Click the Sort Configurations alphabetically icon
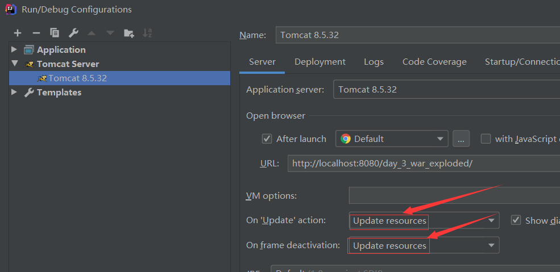560x272 pixels. [147, 33]
